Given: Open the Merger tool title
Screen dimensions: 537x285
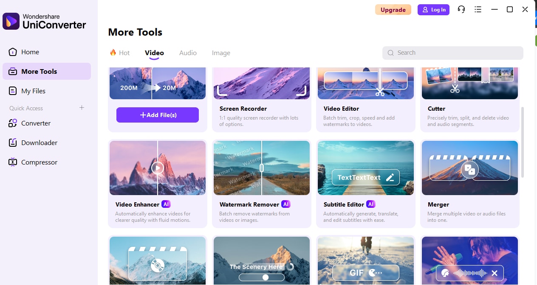Looking at the screenshot, I should tap(438, 204).
